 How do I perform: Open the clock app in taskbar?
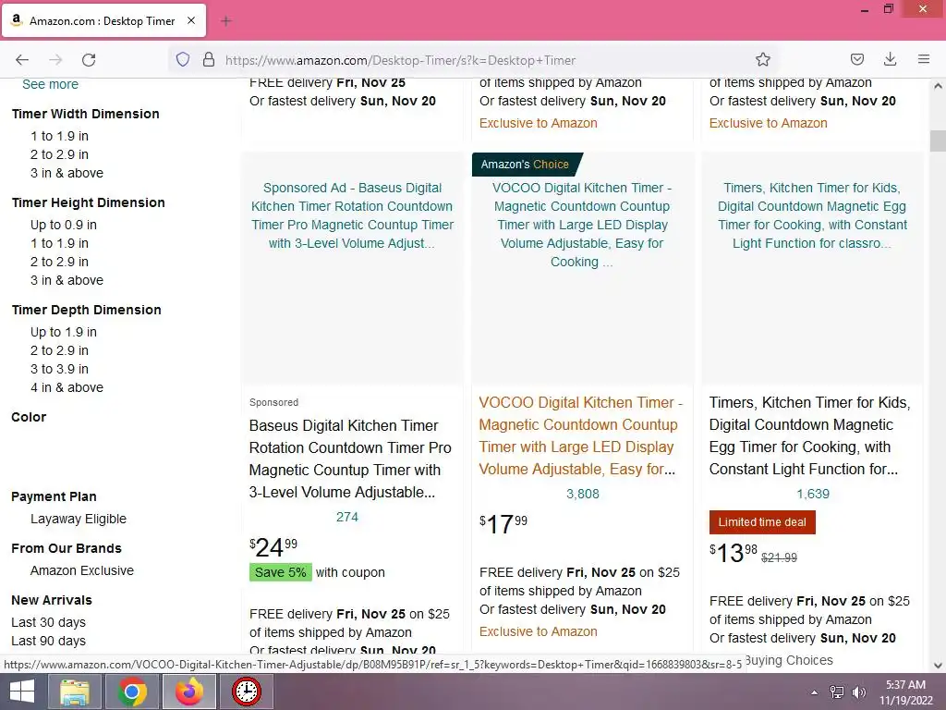[247, 692]
